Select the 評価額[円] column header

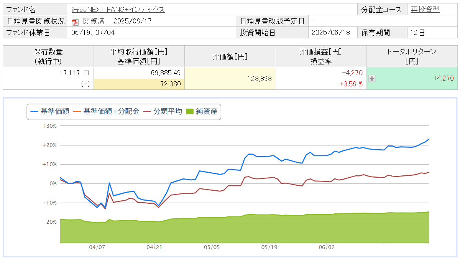pos(230,56)
